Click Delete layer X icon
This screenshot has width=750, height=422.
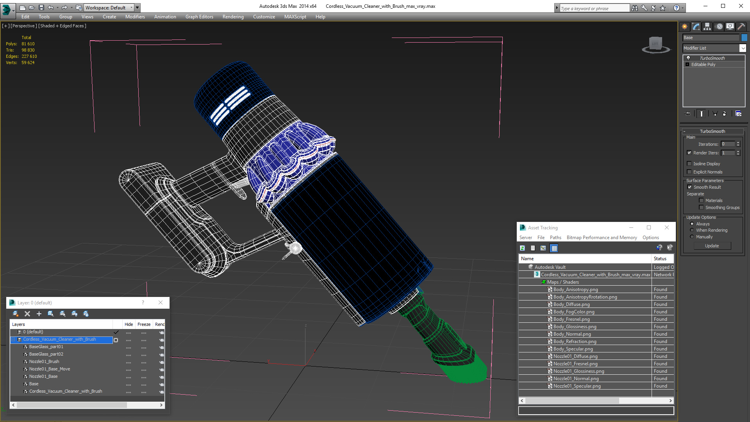[x=27, y=314]
